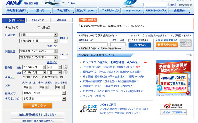Open the ANAマイレージクラブ menu
Viewport: 198px width, 123px height.
pyautogui.click(x=156, y=10)
